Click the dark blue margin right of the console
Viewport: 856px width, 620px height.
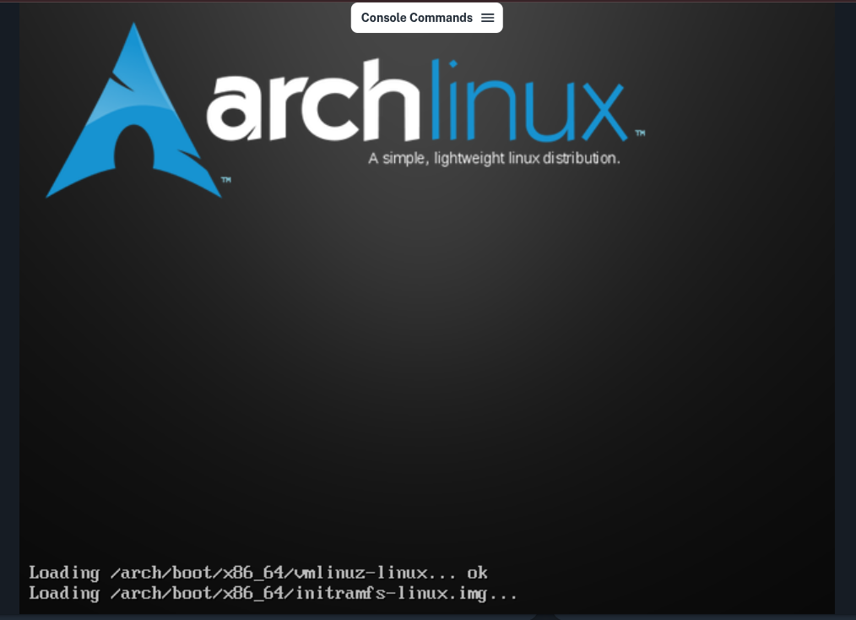[x=845, y=338]
